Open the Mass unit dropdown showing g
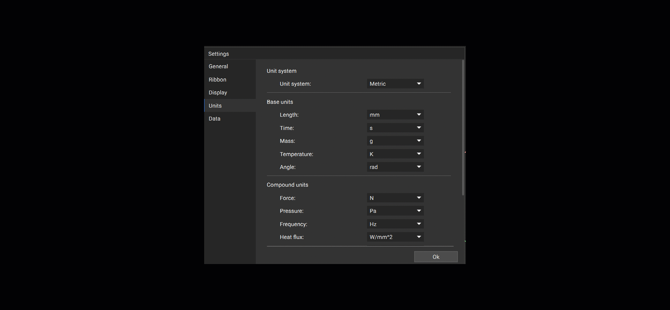This screenshot has height=310, width=670. coord(395,141)
